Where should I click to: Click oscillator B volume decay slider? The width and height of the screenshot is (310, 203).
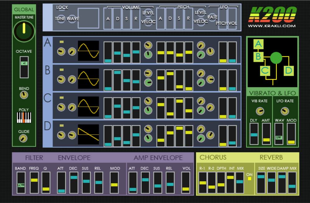[x=117, y=80]
